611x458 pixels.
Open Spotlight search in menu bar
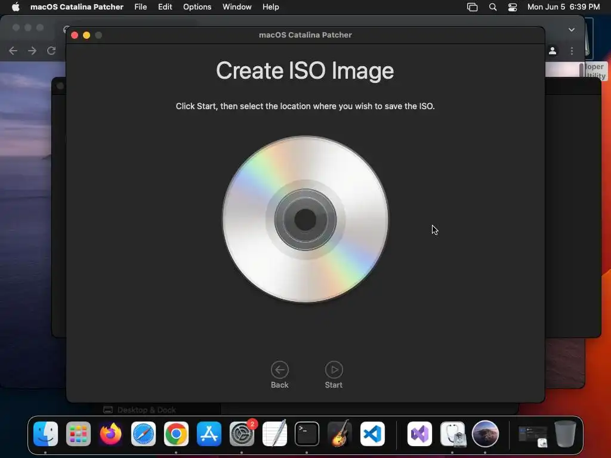(492, 7)
